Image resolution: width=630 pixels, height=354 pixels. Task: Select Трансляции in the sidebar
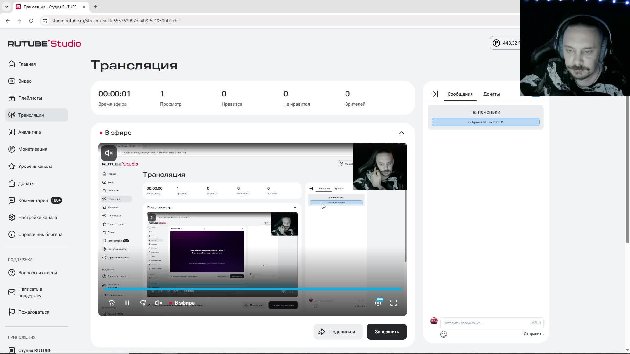click(x=36, y=115)
